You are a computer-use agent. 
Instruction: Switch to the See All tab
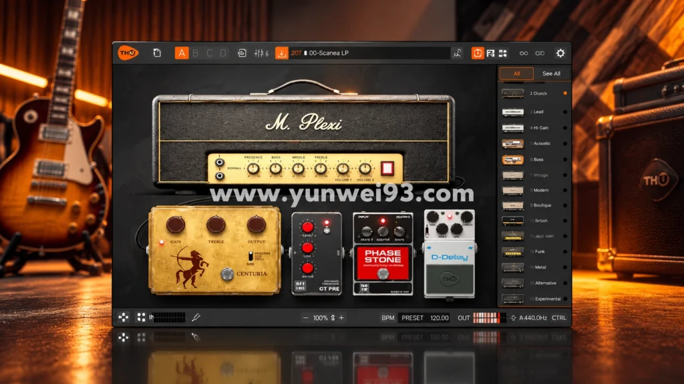pyautogui.click(x=551, y=73)
